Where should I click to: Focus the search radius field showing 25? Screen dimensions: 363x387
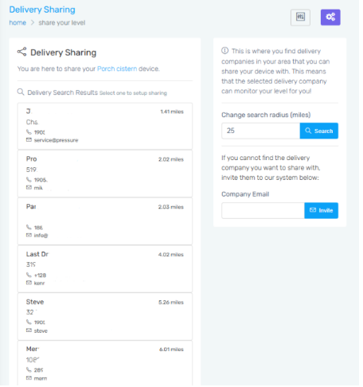261,131
